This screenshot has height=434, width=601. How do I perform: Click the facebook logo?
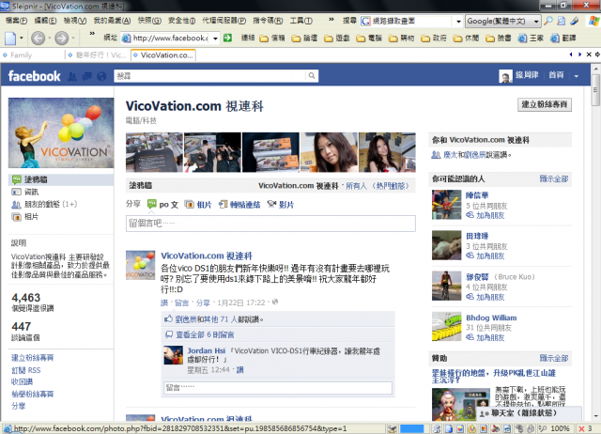pos(34,76)
